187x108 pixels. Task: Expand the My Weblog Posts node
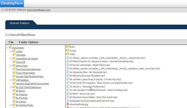[11, 105]
